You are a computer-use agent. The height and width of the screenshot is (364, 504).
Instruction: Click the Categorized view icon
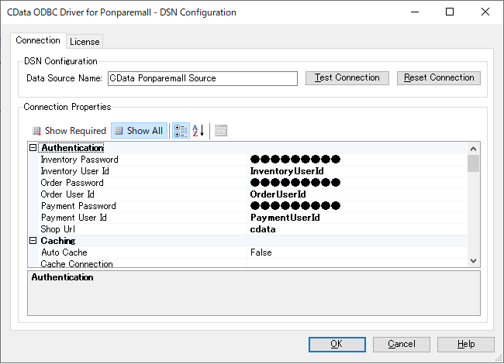pos(181,131)
